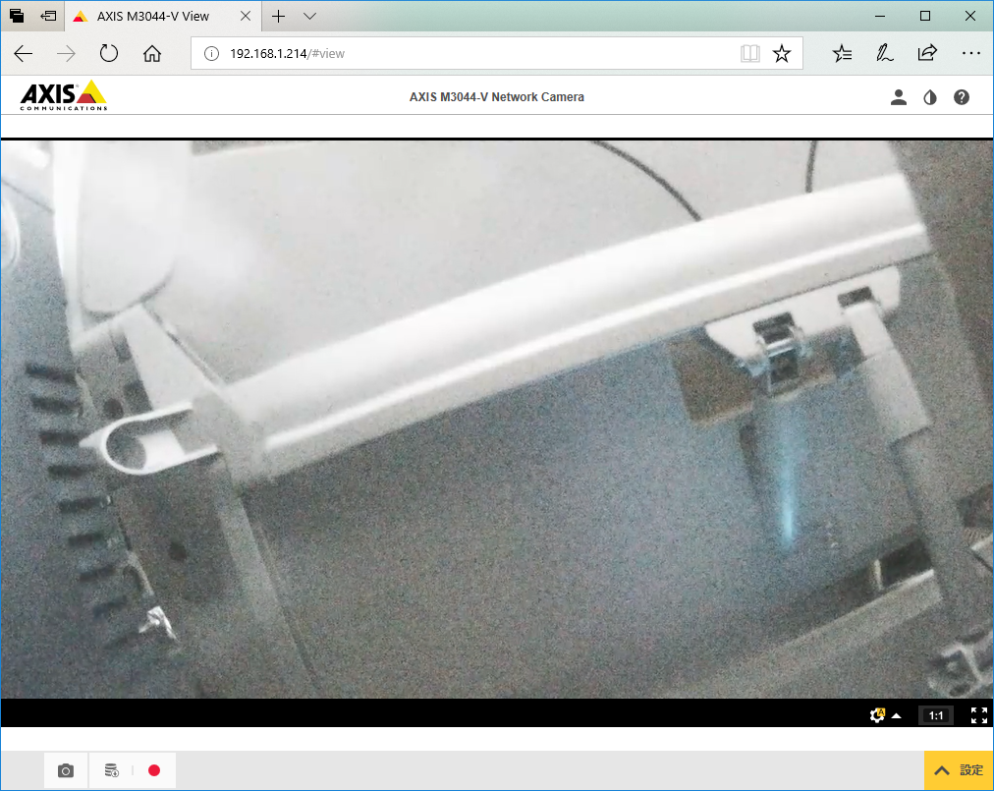This screenshot has height=791, width=994.
Task: Refresh the camera page
Action: click(x=109, y=53)
